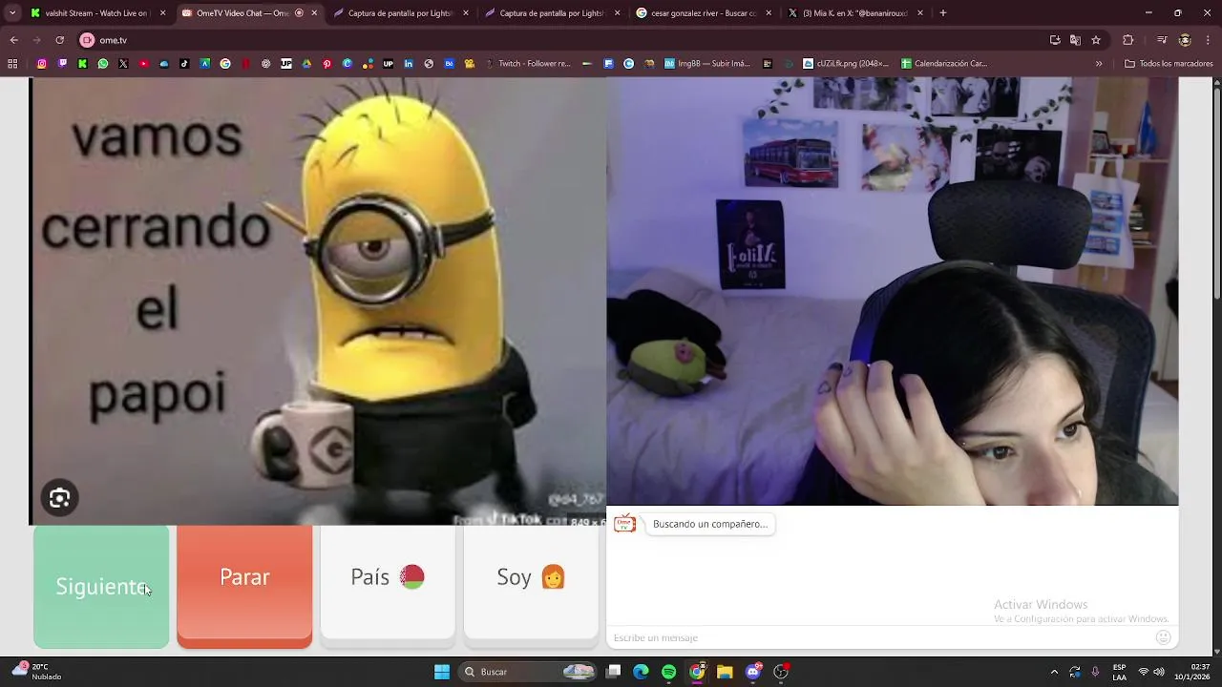Open the Extensions puzzle icon
1222x687 pixels.
[1127, 40]
